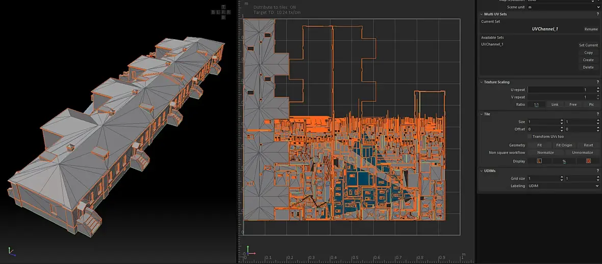Open help for Multi UV Sets panel

click(x=597, y=14)
